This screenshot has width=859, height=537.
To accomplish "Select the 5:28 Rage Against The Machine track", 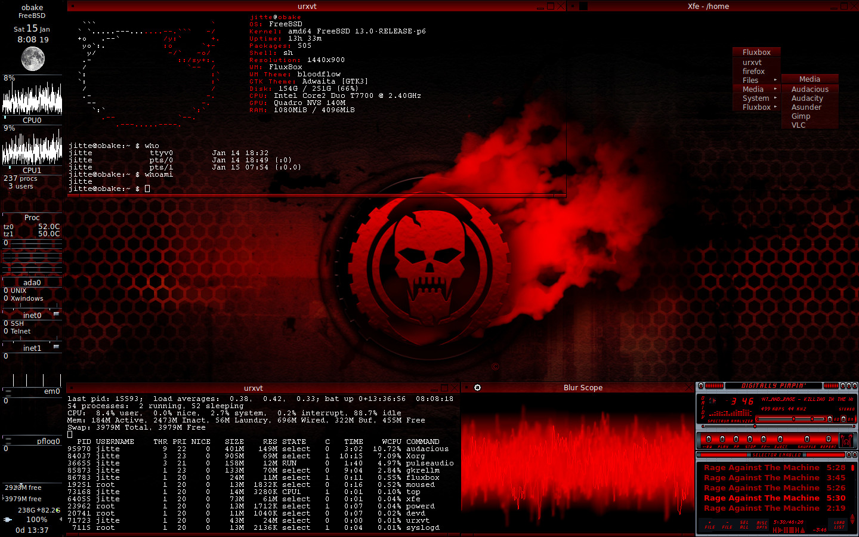I will (x=774, y=468).
